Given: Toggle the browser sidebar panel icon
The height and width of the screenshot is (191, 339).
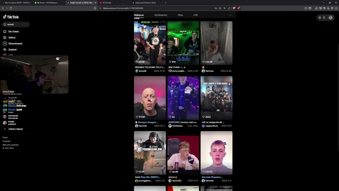Looking at the screenshot, I should pos(320,8).
